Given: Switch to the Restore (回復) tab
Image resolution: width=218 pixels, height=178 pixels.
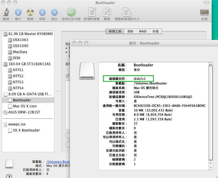Looking at the screenshot, I should pyautogui.click(x=156, y=31).
